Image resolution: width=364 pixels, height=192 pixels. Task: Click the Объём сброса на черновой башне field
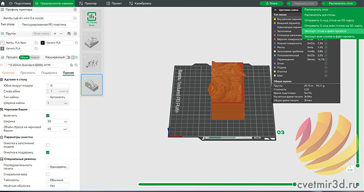point(57,129)
